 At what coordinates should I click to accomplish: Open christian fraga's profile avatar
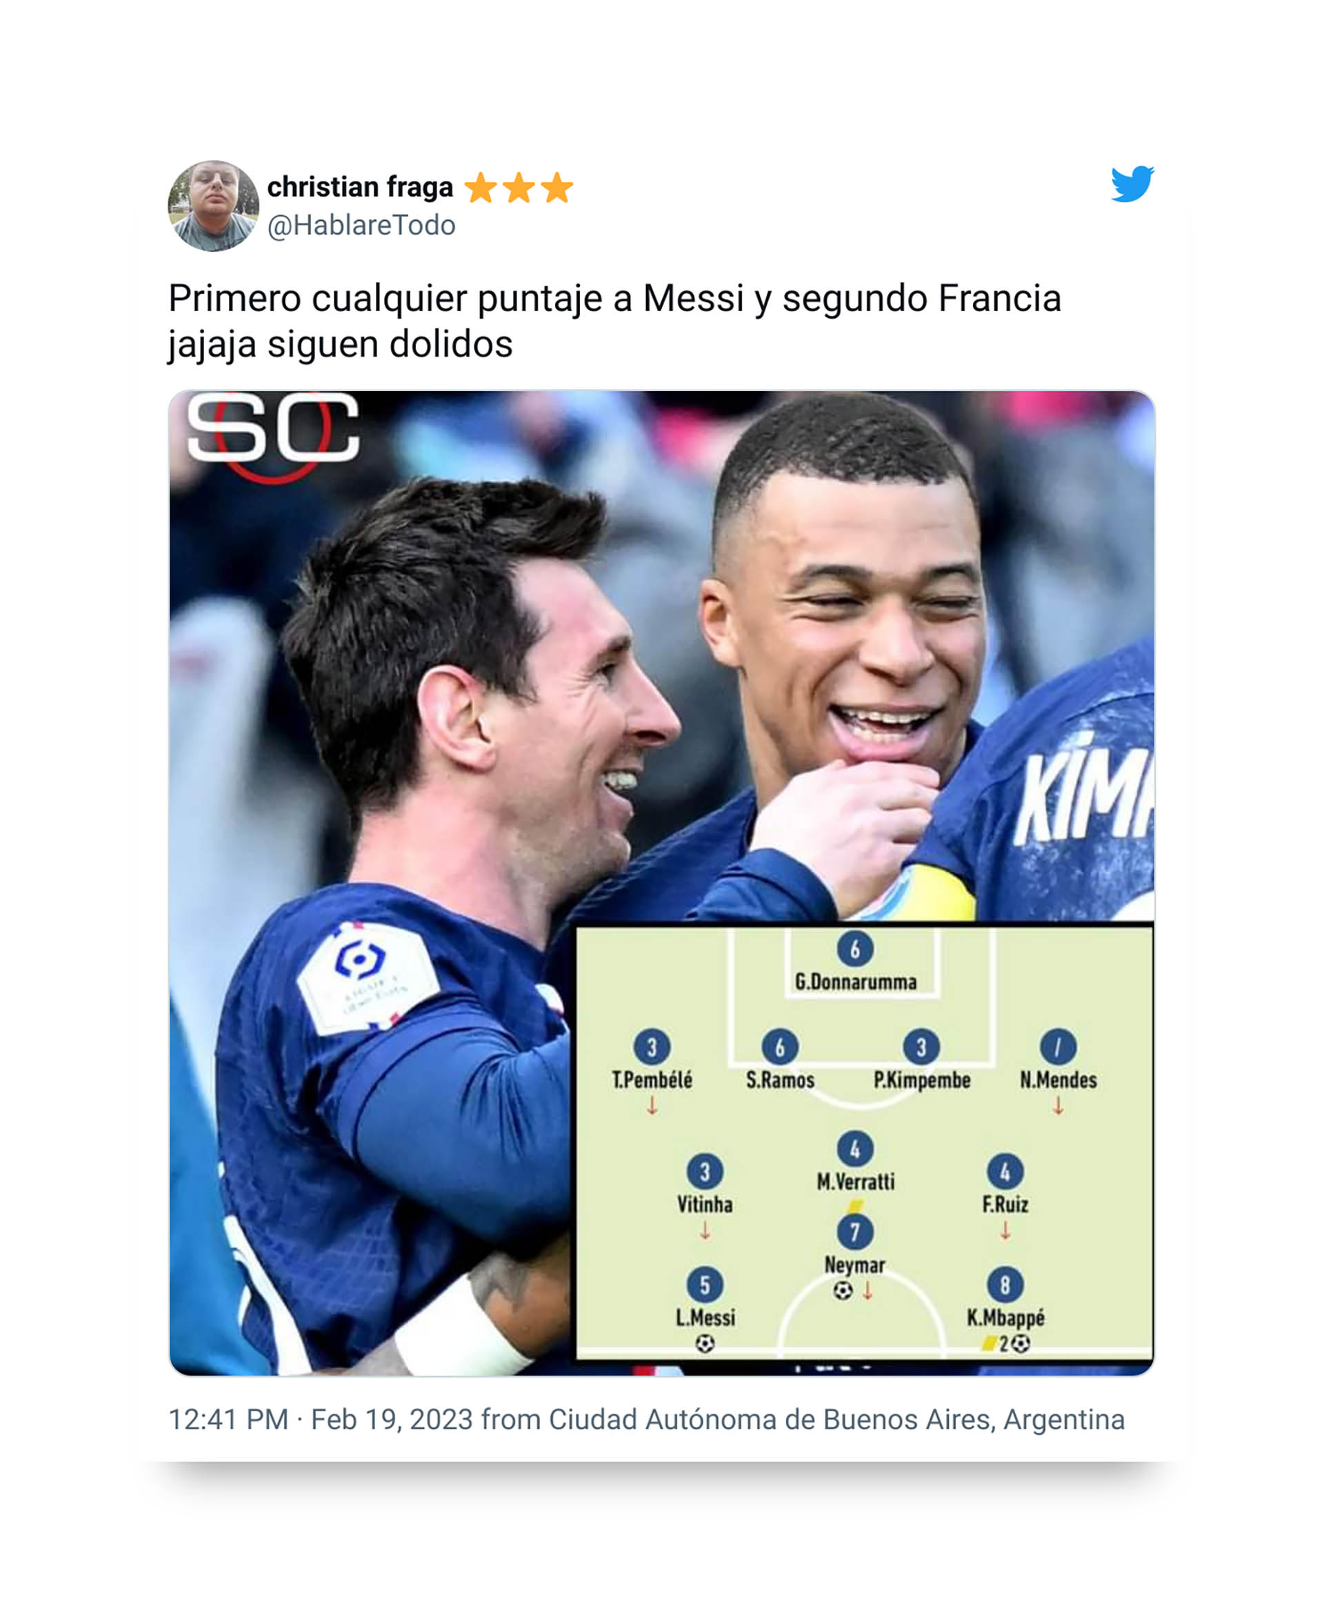pos(213,206)
